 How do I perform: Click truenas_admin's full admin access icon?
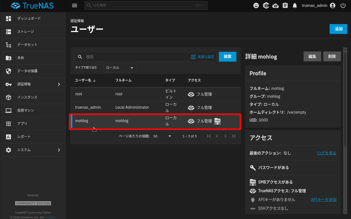click(191, 108)
